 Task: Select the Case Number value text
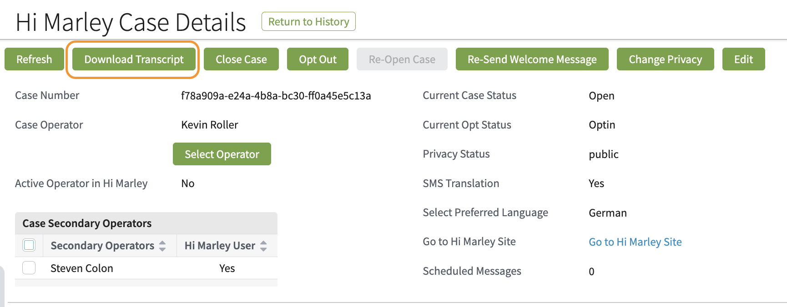[275, 95]
